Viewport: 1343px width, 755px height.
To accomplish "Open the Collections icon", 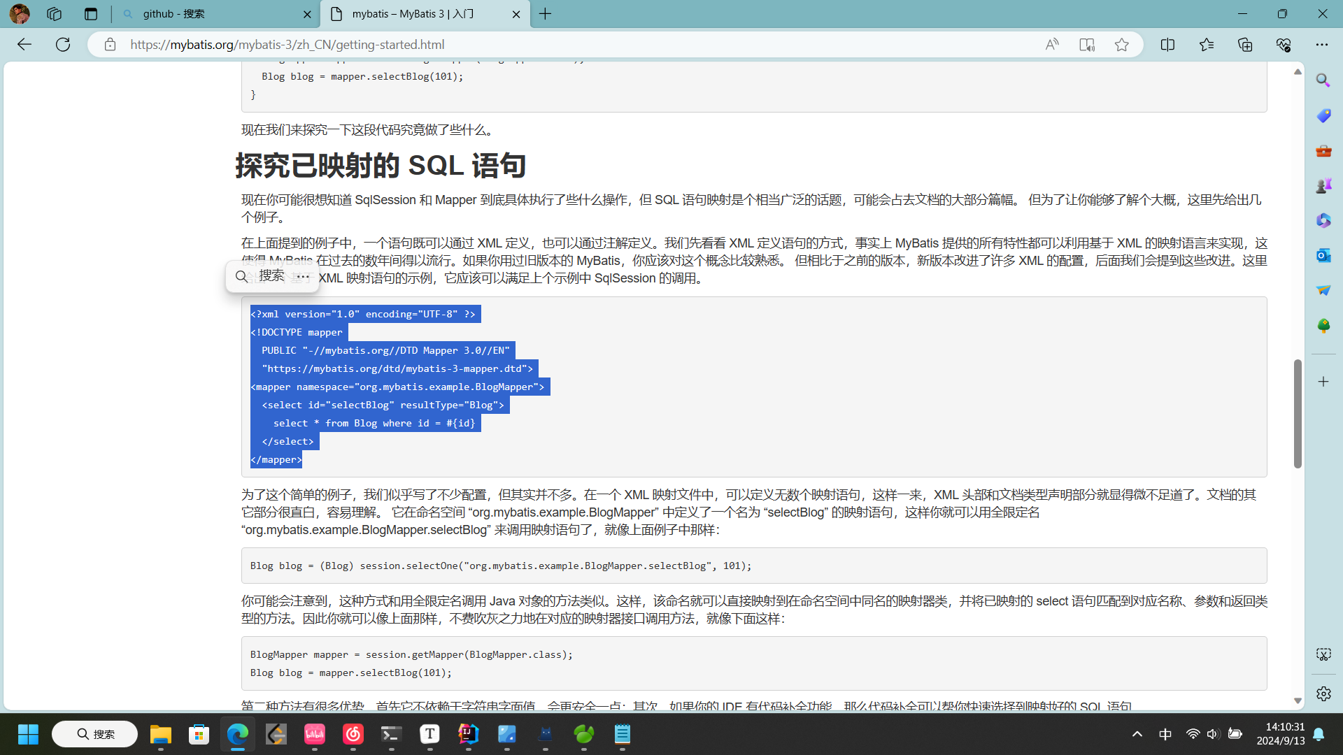I will coord(1245,45).
